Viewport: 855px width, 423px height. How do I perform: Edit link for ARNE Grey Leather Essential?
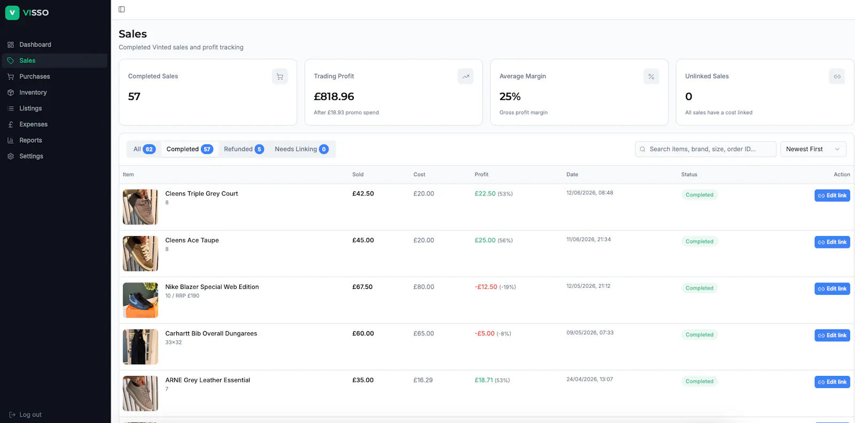coord(832,382)
